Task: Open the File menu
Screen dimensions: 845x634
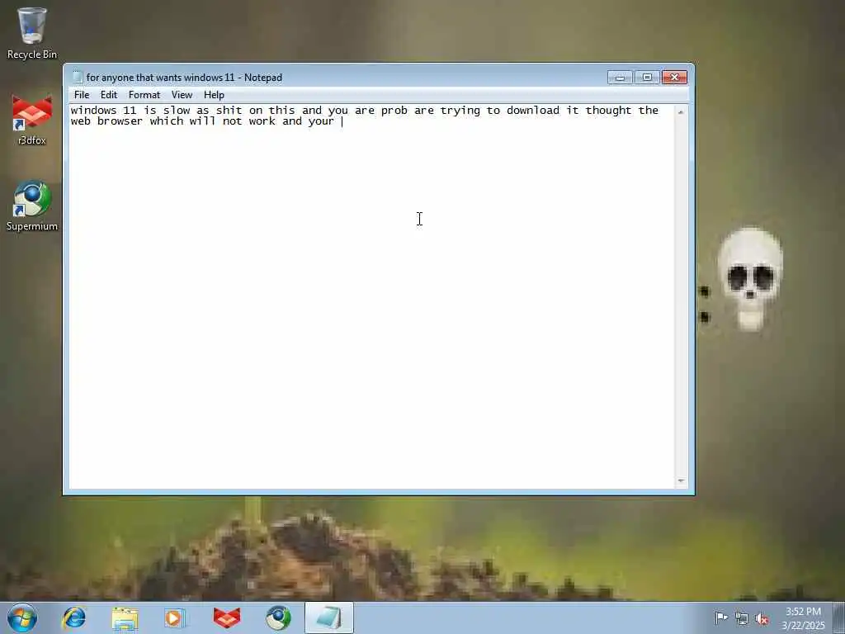Action: [x=82, y=95]
